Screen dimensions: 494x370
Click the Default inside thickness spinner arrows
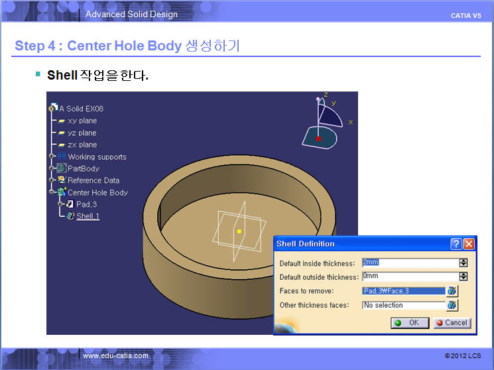(463, 263)
